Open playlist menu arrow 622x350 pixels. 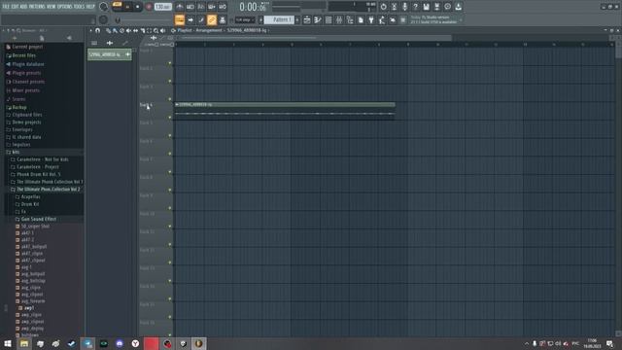pos(90,30)
